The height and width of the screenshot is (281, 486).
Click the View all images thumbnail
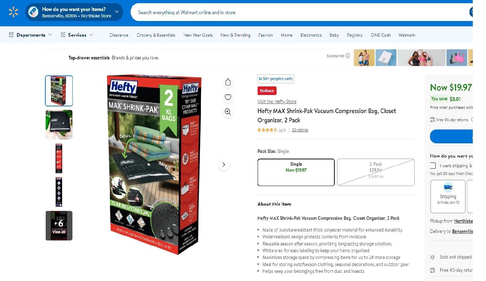pos(59,226)
